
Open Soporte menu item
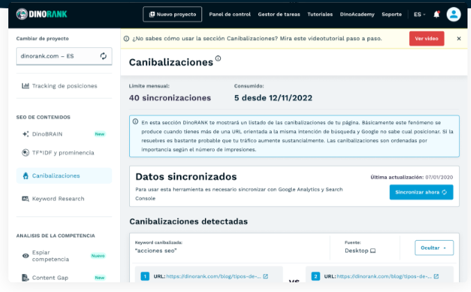pos(392,15)
